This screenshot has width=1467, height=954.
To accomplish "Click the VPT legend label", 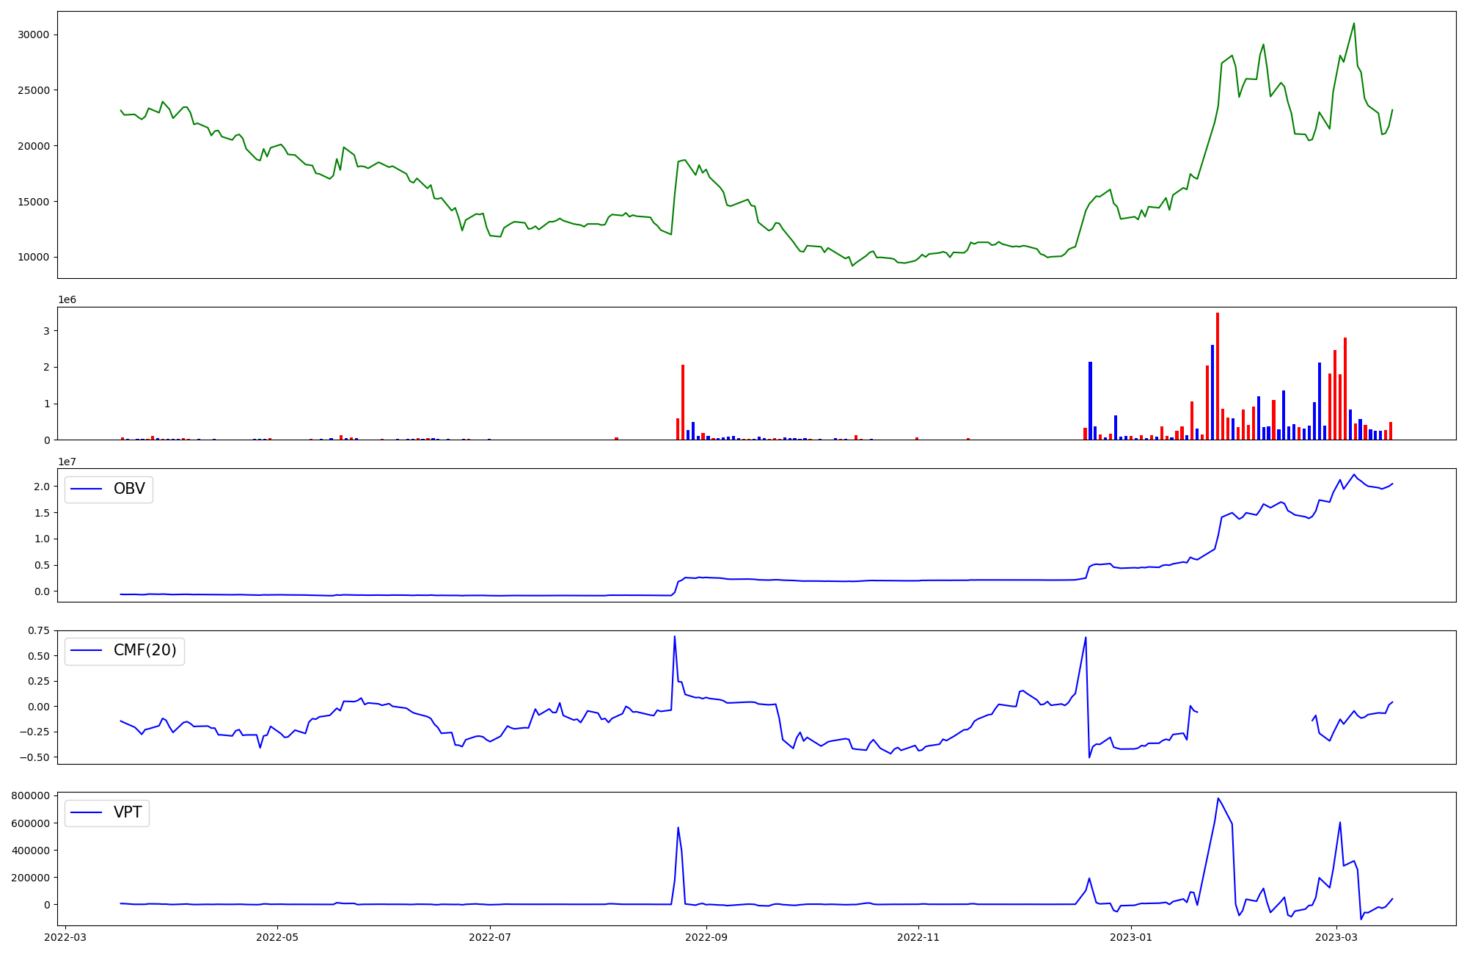I will (128, 812).
